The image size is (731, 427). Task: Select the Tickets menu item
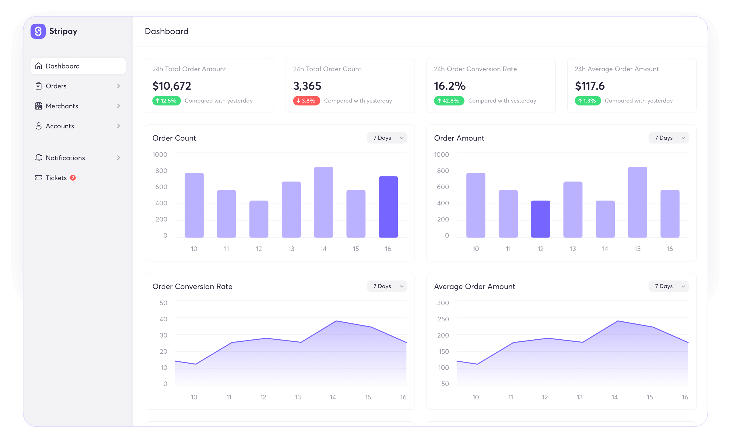(56, 178)
